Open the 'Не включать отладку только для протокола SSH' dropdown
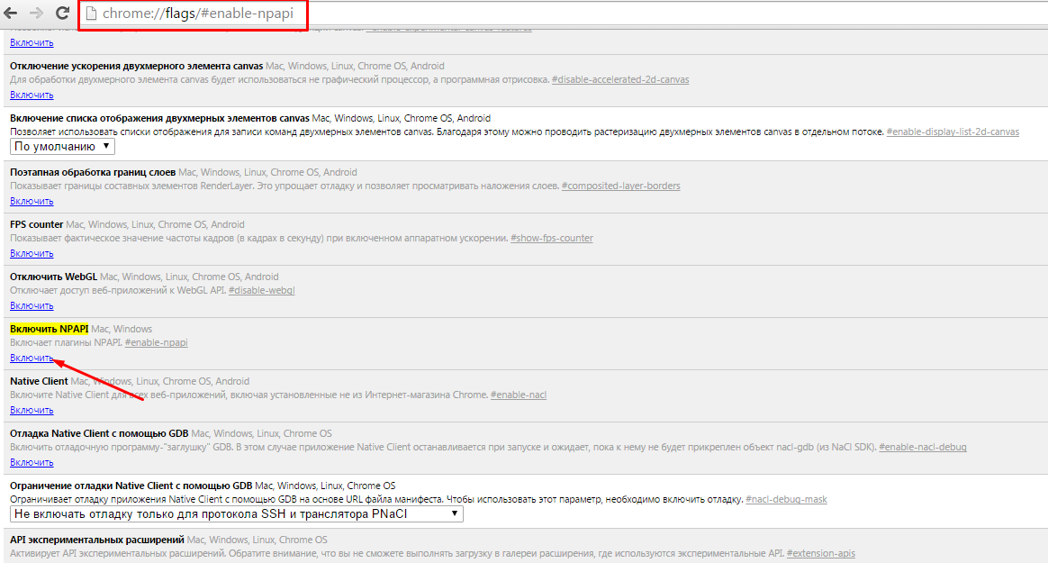The width and height of the screenshot is (1048, 563). click(x=237, y=514)
